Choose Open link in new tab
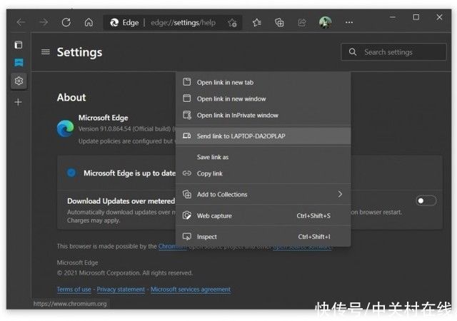The width and height of the screenshot is (457, 321). (263, 83)
